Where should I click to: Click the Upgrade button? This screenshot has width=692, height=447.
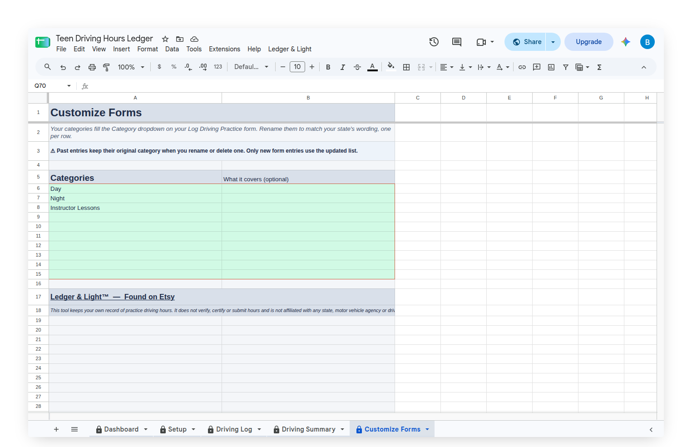point(588,42)
